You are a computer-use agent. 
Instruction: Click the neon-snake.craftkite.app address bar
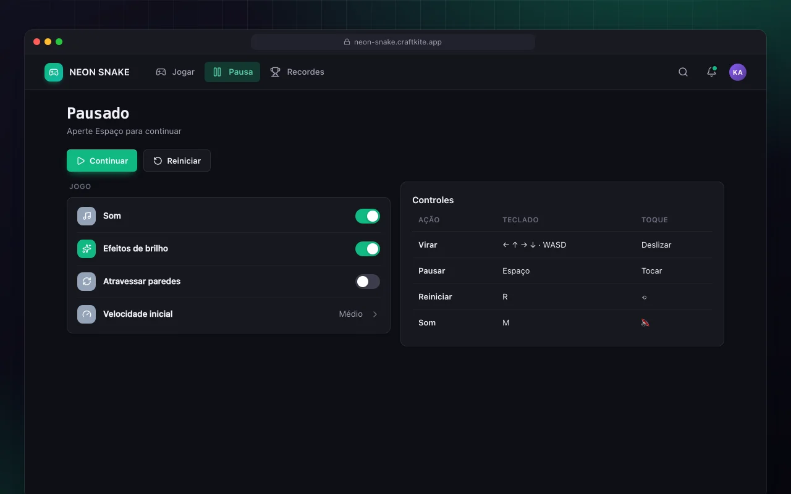pos(393,42)
